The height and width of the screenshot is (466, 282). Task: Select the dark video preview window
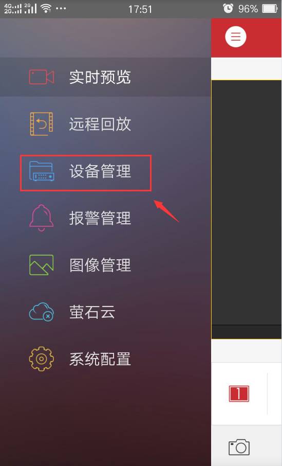247,202
